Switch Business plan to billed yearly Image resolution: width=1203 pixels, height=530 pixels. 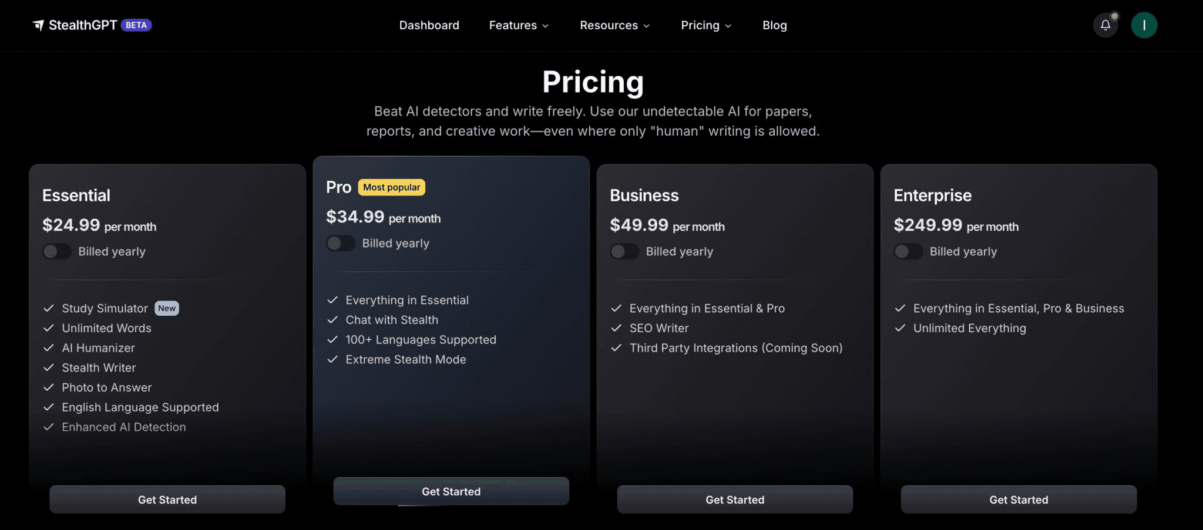click(x=624, y=251)
